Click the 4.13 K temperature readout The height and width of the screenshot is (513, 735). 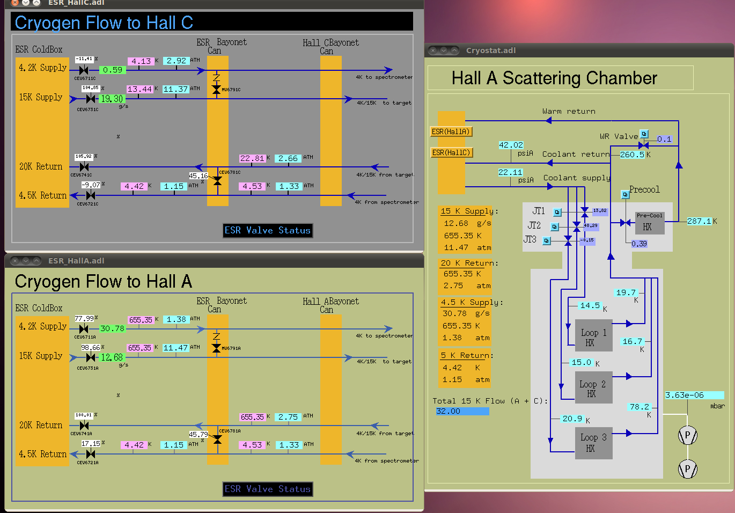click(x=141, y=61)
